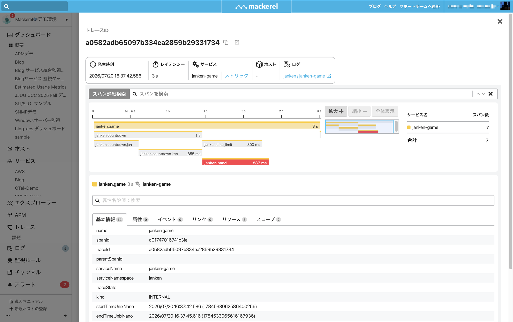The width and height of the screenshot is (513, 322).
Task: Expand the organization switcher dropdown
Action: [x=67, y=20]
